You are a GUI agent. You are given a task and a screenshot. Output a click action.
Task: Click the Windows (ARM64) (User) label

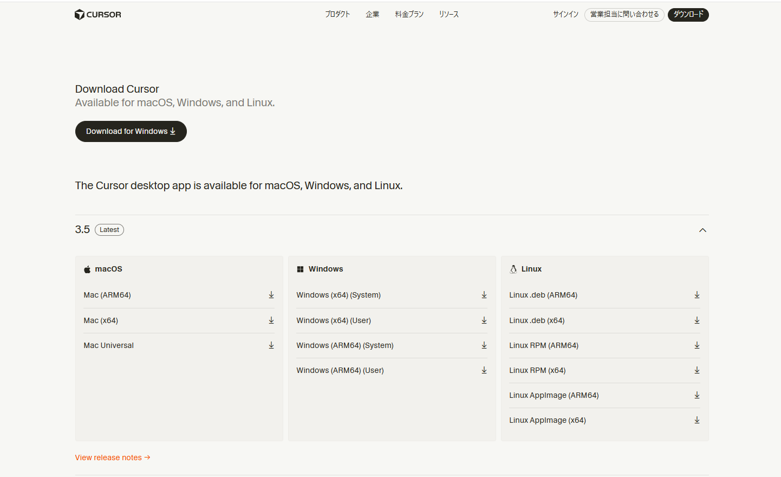pos(340,370)
